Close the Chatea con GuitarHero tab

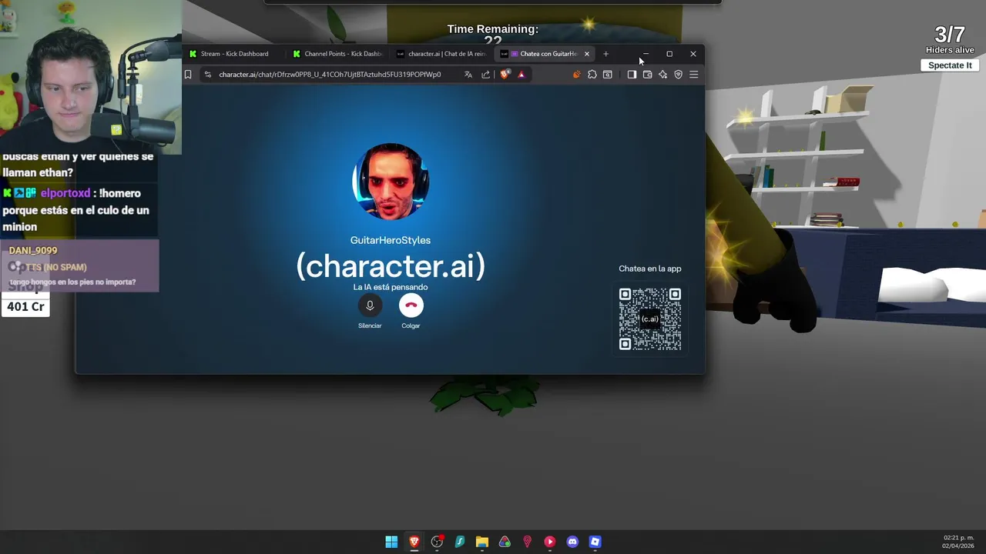pos(587,54)
